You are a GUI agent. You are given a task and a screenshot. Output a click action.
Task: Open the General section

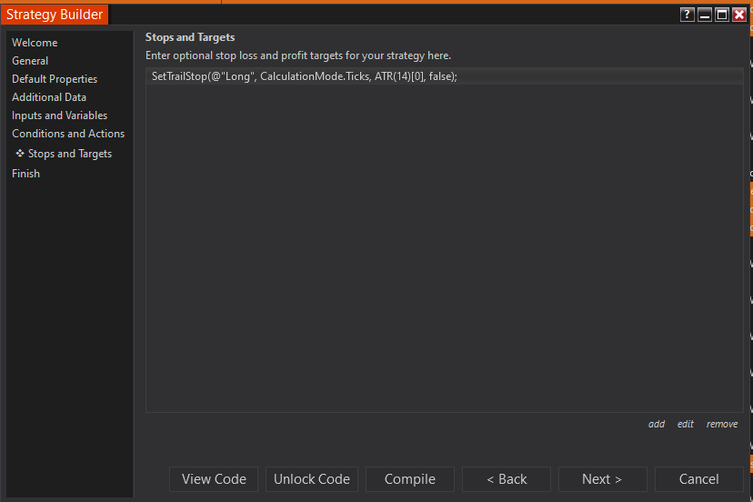pos(30,61)
